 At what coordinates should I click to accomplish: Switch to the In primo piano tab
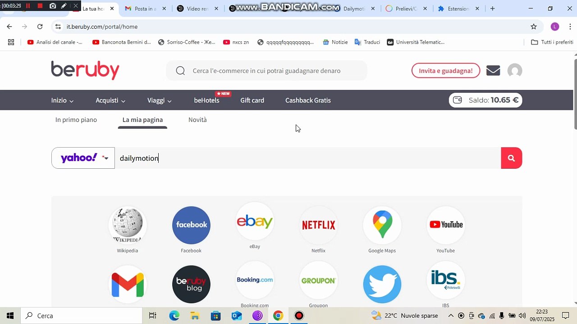[76, 120]
